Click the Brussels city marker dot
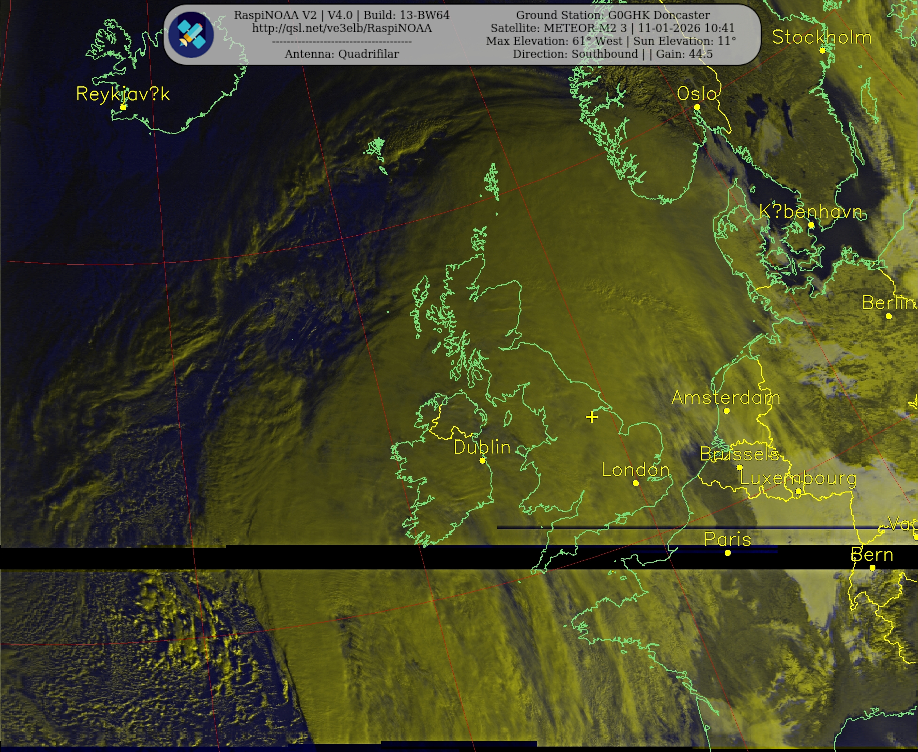Screen dimensions: 918x752 (x=740, y=467)
